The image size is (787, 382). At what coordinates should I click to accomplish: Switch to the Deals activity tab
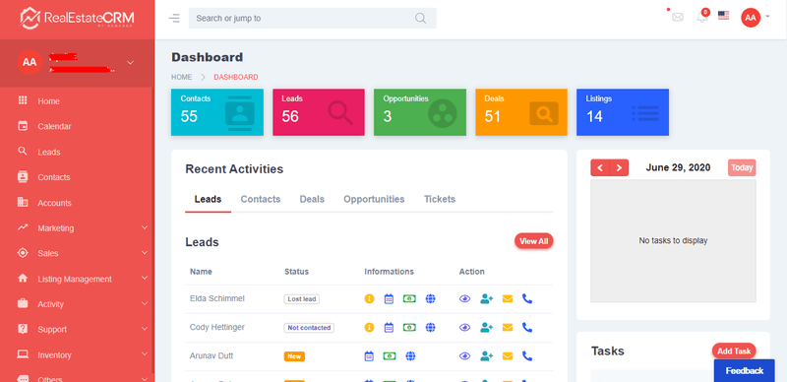pos(312,199)
